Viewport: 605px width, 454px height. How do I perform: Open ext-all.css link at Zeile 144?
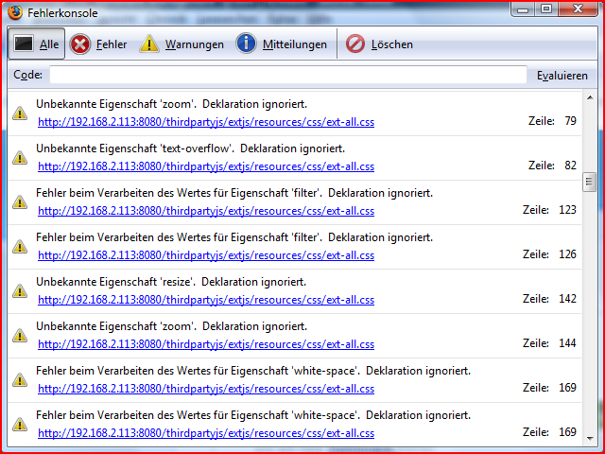point(206,344)
